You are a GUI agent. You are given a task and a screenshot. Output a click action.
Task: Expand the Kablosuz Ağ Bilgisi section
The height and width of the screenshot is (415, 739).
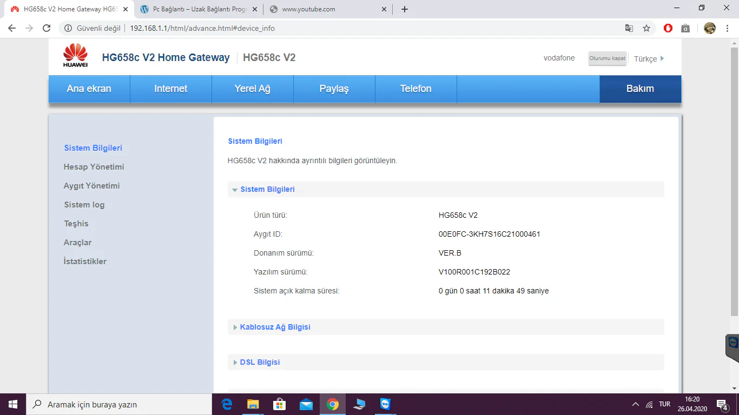[274, 327]
